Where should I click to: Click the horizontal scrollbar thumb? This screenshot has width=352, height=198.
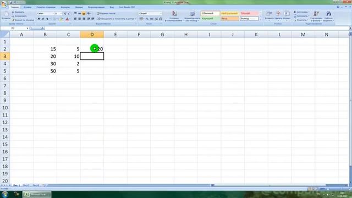click(269, 185)
